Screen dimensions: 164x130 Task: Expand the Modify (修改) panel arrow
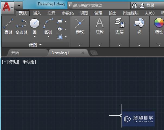(80, 45)
